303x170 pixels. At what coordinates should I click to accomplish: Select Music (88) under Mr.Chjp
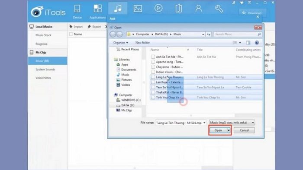48,61
